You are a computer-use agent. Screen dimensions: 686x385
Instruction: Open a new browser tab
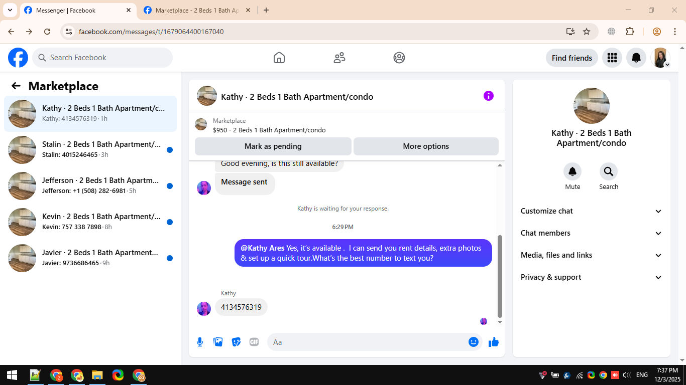pyautogui.click(x=266, y=10)
